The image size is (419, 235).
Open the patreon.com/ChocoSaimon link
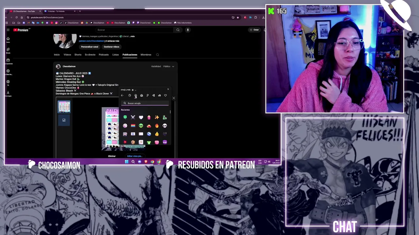(x=91, y=41)
